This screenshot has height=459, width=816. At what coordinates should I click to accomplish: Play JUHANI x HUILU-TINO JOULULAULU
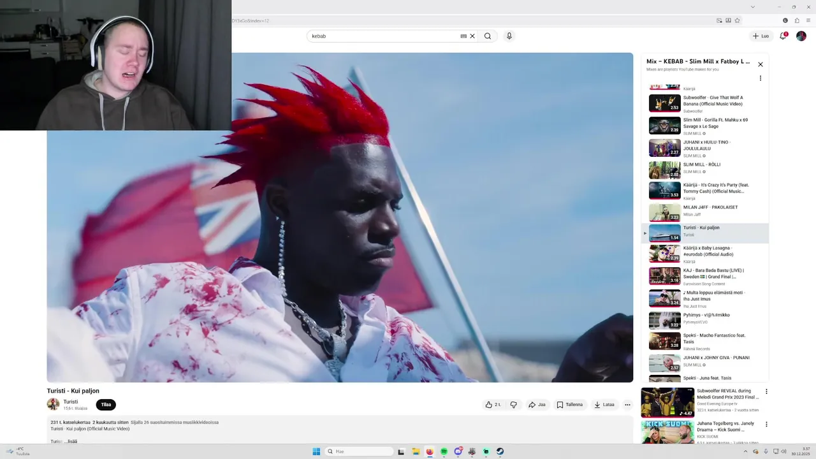tap(705, 148)
